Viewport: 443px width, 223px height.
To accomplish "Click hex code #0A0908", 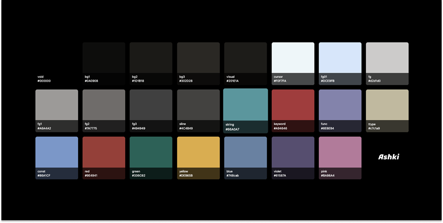I will click(x=91, y=81).
